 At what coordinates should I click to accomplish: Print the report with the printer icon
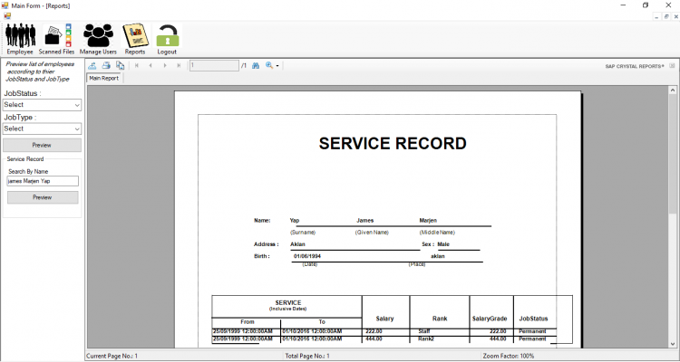106,66
